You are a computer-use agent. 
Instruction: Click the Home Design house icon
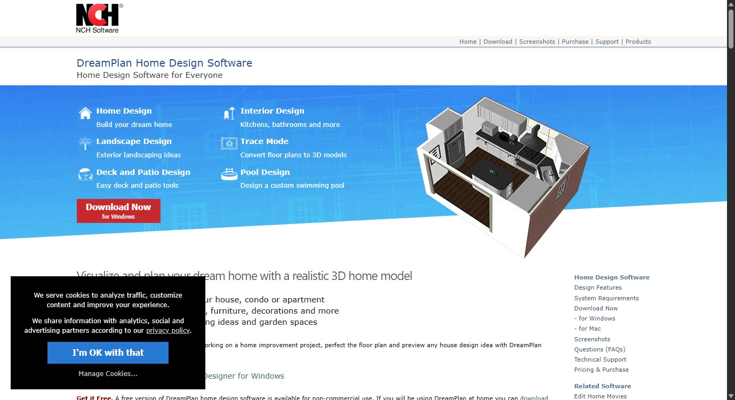(x=85, y=113)
